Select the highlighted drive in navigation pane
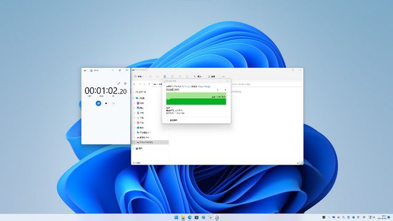This screenshot has width=393, height=221. (150, 142)
